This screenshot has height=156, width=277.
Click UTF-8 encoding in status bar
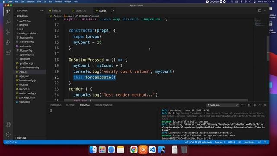pyautogui.click(x=232, y=142)
